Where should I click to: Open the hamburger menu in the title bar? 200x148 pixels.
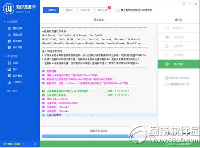tap(184, 4)
